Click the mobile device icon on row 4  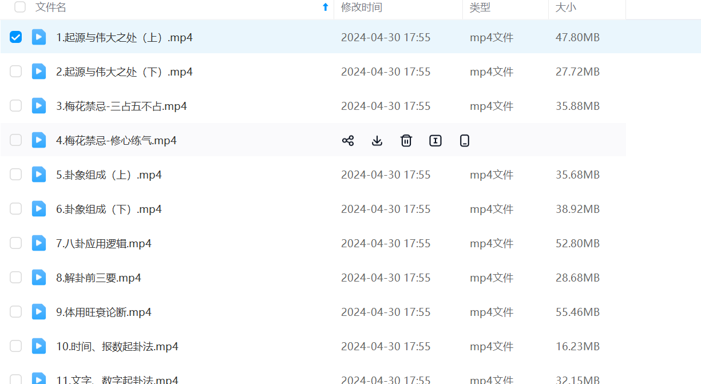click(x=465, y=141)
